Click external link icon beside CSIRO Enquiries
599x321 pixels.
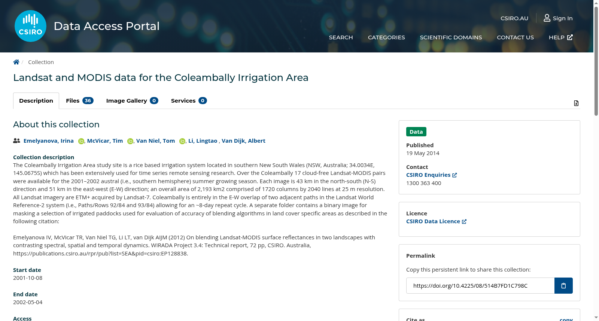click(454, 175)
